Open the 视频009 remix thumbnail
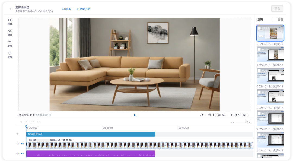 pyautogui.click(x=270, y=33)
